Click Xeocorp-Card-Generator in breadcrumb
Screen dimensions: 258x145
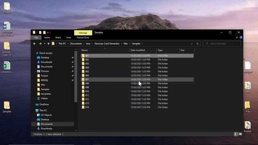click(107, 43)
